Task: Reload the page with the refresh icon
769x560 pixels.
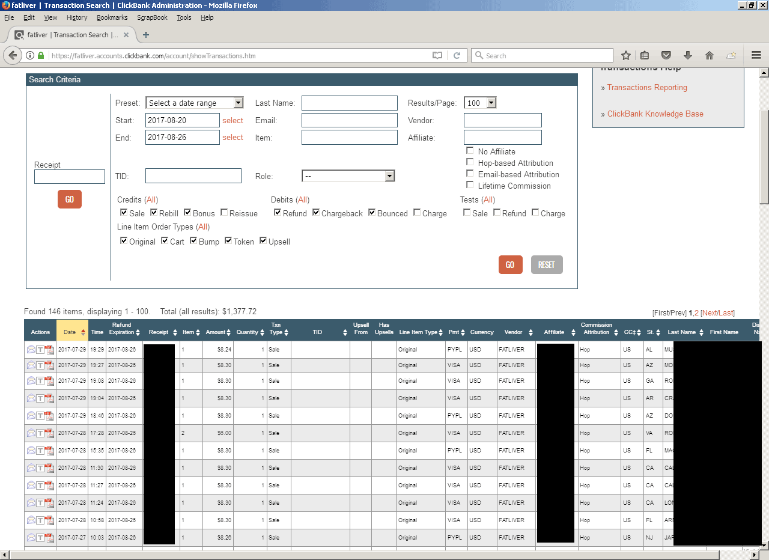Action: point(457,55)
